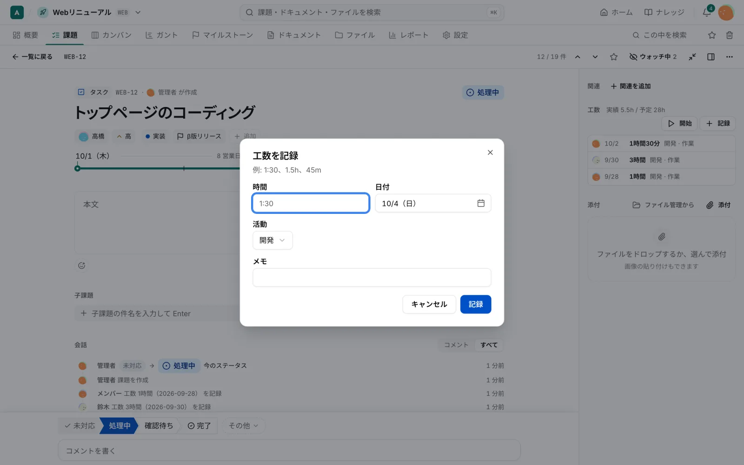Switch to the ファイル tab
744x465 pixels.
(355, 35)
